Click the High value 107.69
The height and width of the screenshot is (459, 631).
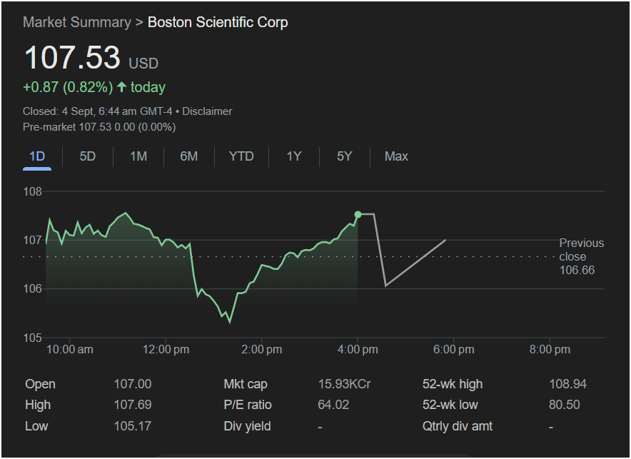[133, 405]
